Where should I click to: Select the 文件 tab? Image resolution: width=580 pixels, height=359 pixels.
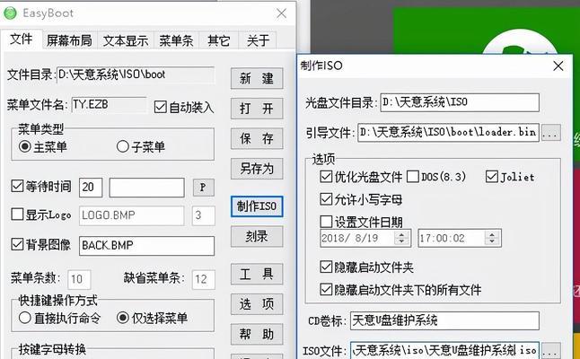[21, 39]
